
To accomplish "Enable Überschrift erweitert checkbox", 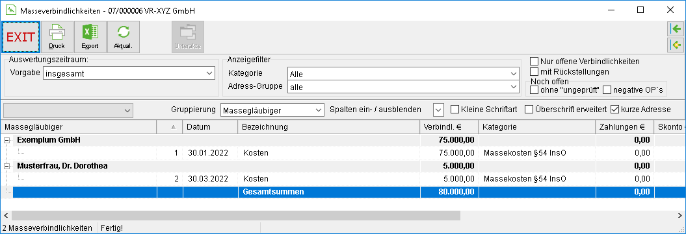I will pyautogui.click(x=529, y=109).
